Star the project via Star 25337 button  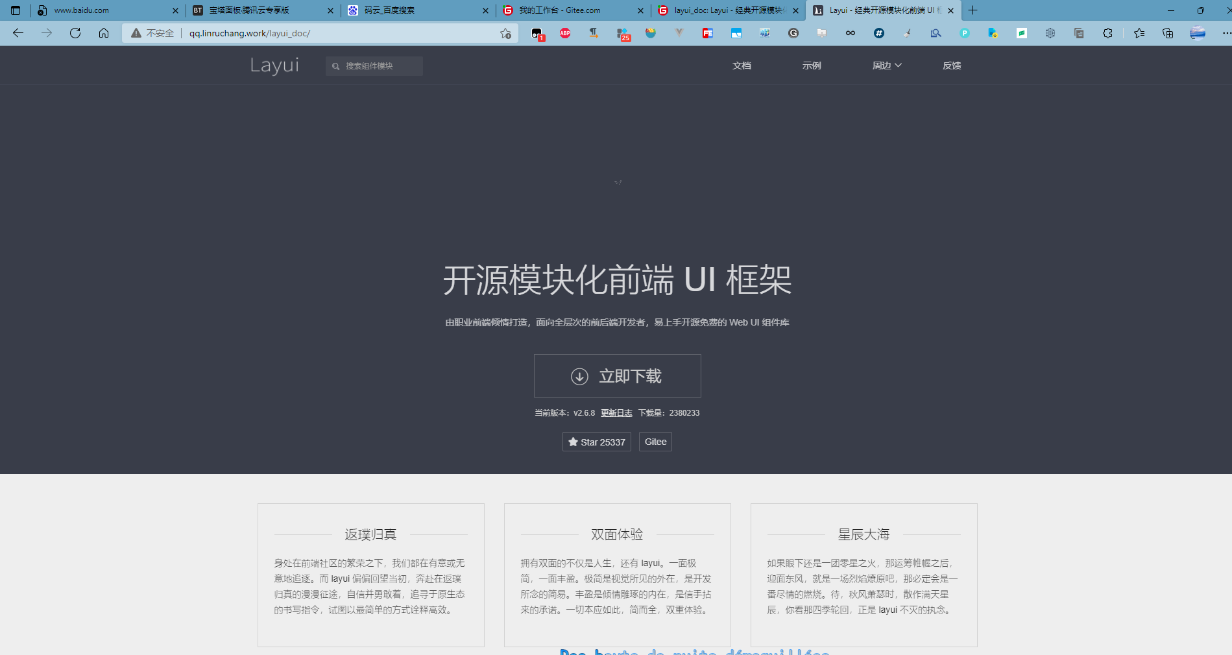(x=596, y=442)
